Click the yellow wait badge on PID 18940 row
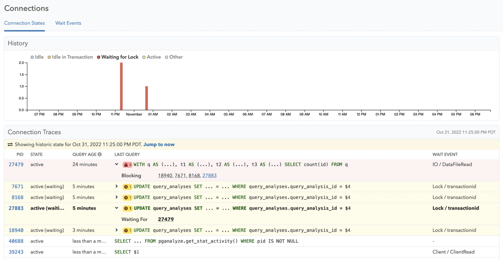Screen dimensions: 503x260 coord(128,230)
